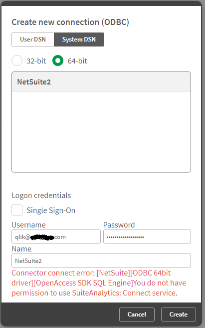Click into the Username input field
This screenshot has width=205, height=328.
56,236
